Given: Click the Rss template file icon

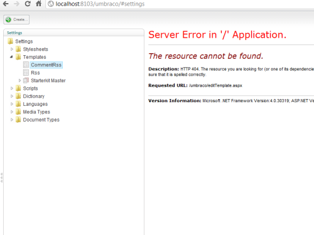Looking at the screenshot, I should tap(26, 73).
